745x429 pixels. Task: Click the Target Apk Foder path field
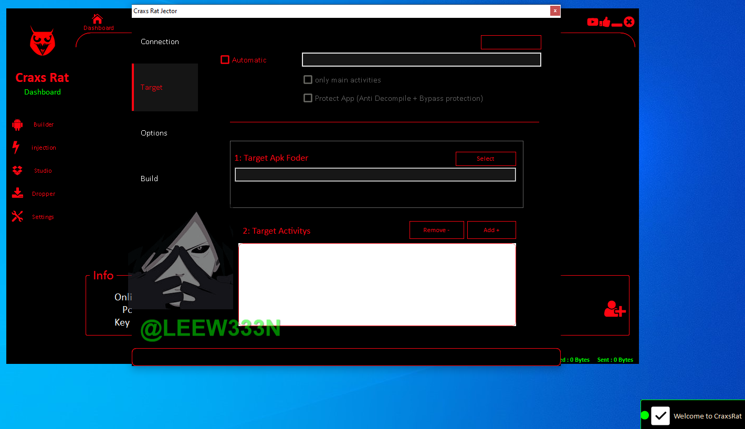[x=375, y=175]
